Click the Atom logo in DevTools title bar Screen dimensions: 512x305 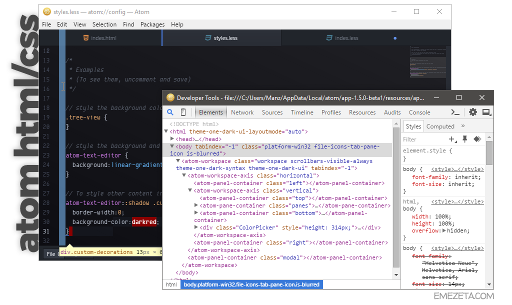(x=170, y=97)
